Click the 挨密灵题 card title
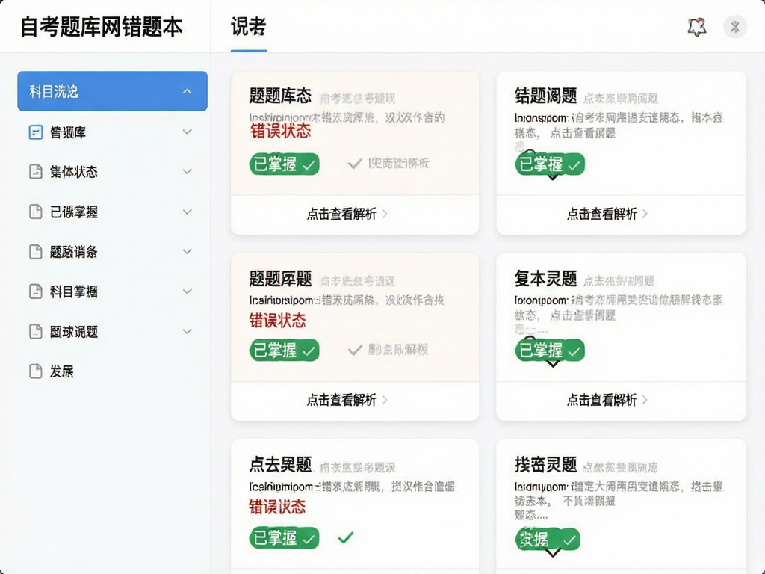The image size is (765, 574). (546, 465)
